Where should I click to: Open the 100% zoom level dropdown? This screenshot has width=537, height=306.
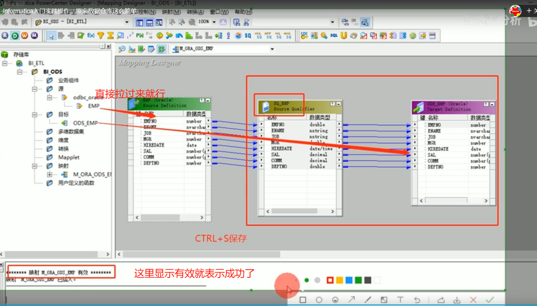[214, 22]
